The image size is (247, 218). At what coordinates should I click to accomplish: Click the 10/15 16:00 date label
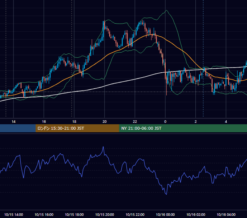tap(44, 214)
